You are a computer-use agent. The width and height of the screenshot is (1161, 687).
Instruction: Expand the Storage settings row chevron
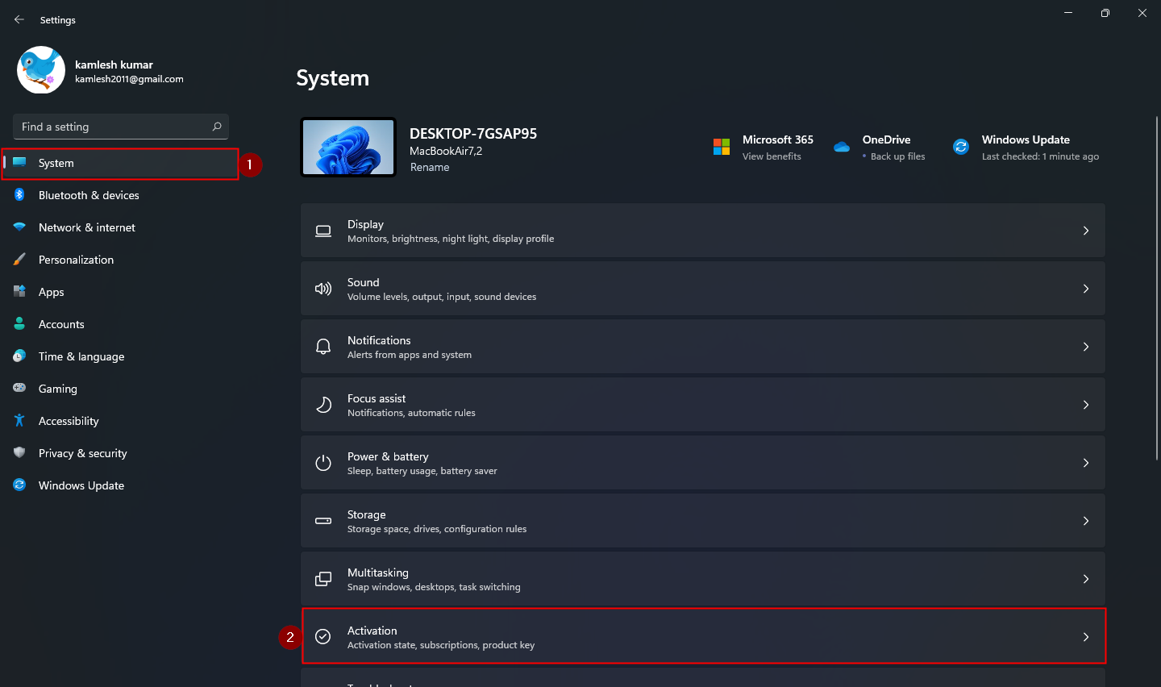click(1085, 520)
